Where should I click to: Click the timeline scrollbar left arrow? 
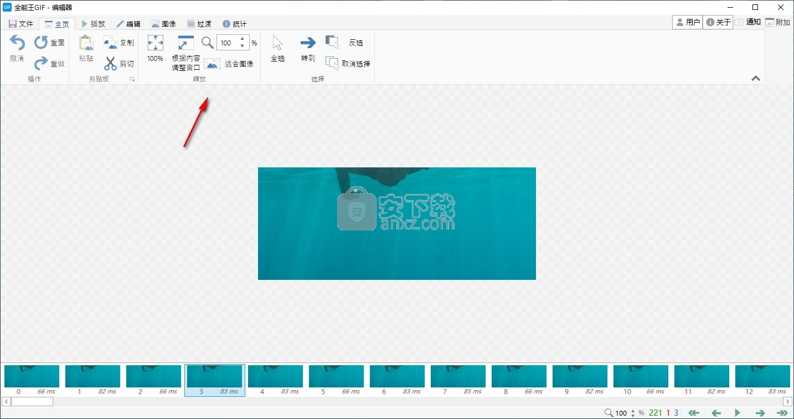click(x=6, y=401)
